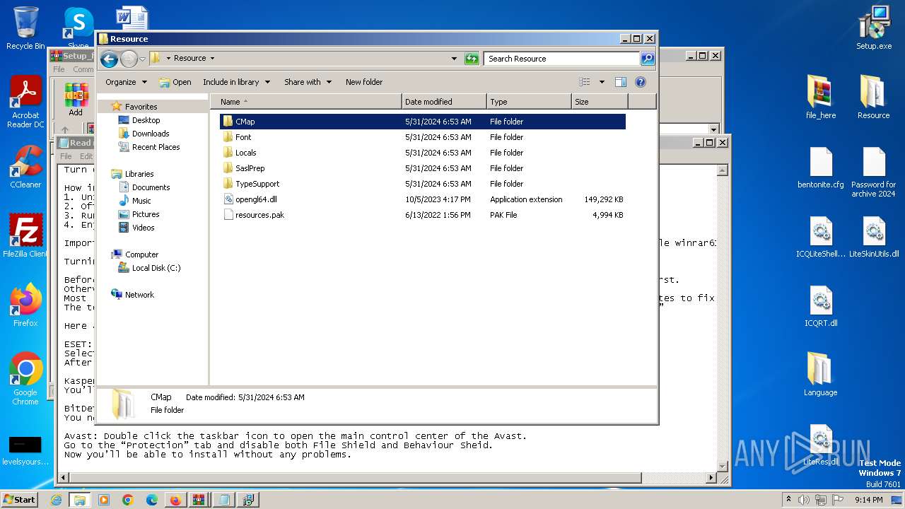
Task: Open Font folder row
Action: [423, 137]
